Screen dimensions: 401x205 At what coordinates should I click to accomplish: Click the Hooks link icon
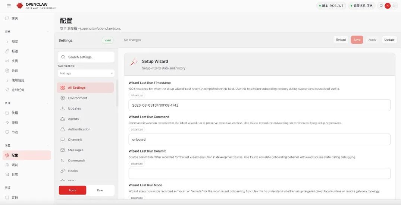(x=62, y=171)
